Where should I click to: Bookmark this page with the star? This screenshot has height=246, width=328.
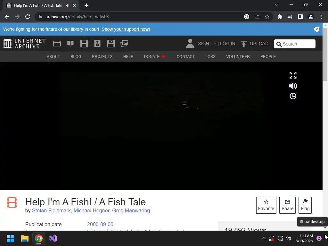(267, 17)
